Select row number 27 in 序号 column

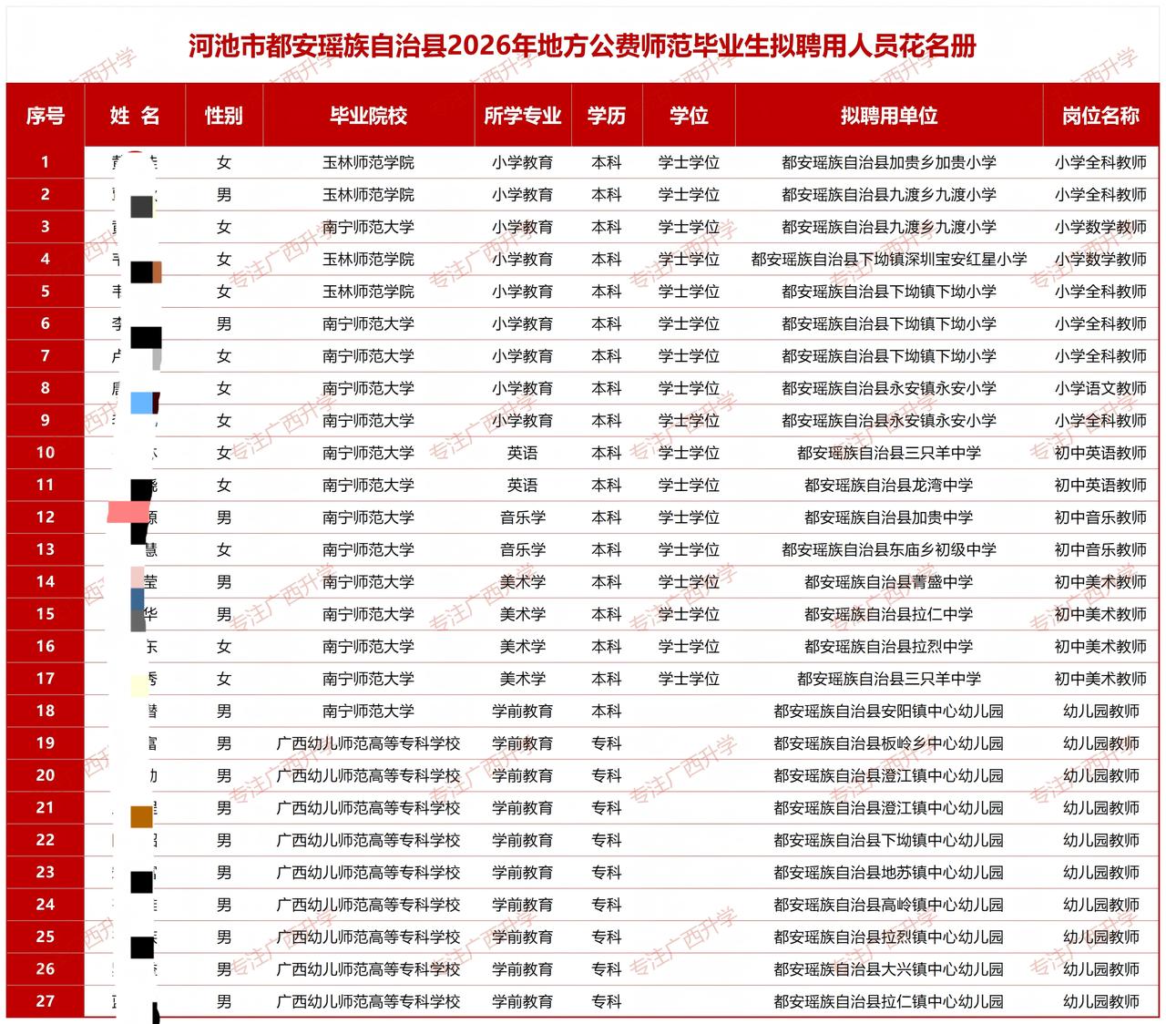pyautogui.click(x=46, y=1001)
